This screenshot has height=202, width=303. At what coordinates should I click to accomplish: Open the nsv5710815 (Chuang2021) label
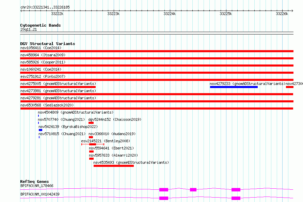tap(62, 134)
